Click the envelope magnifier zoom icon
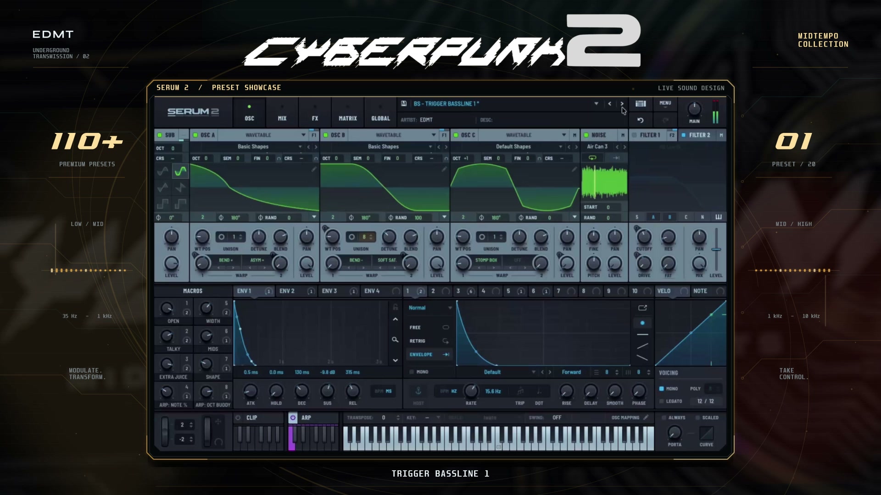881x495 pixels. point(395,340)
